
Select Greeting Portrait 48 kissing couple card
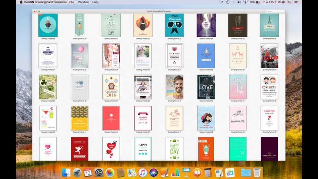click(206, 118)
